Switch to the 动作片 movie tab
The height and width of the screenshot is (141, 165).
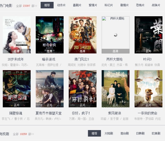(x=61, y=5)
